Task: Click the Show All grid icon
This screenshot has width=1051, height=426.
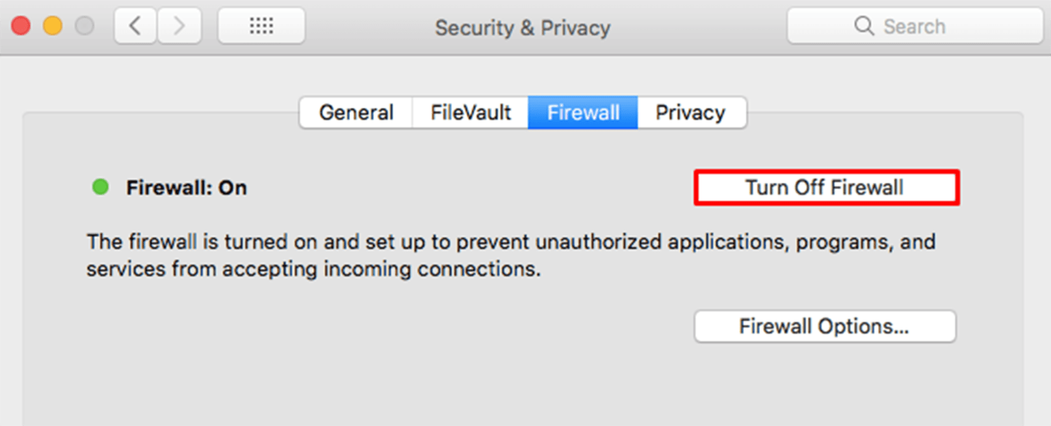Action: point(261,25)
